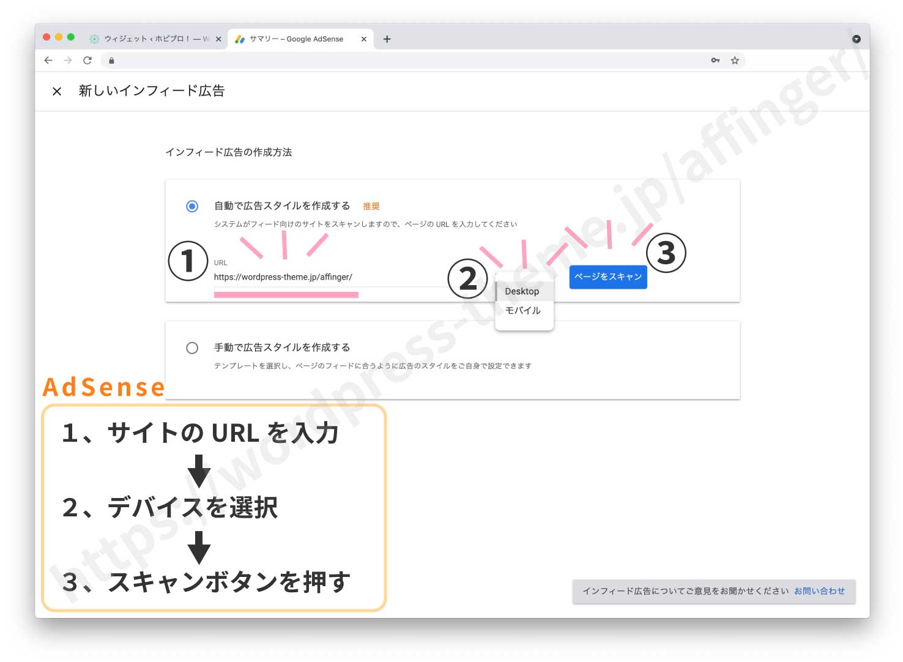Viewport: 903px width, 662px height.
Task: Open a new browser tab with plus
Action: [387, 39]
